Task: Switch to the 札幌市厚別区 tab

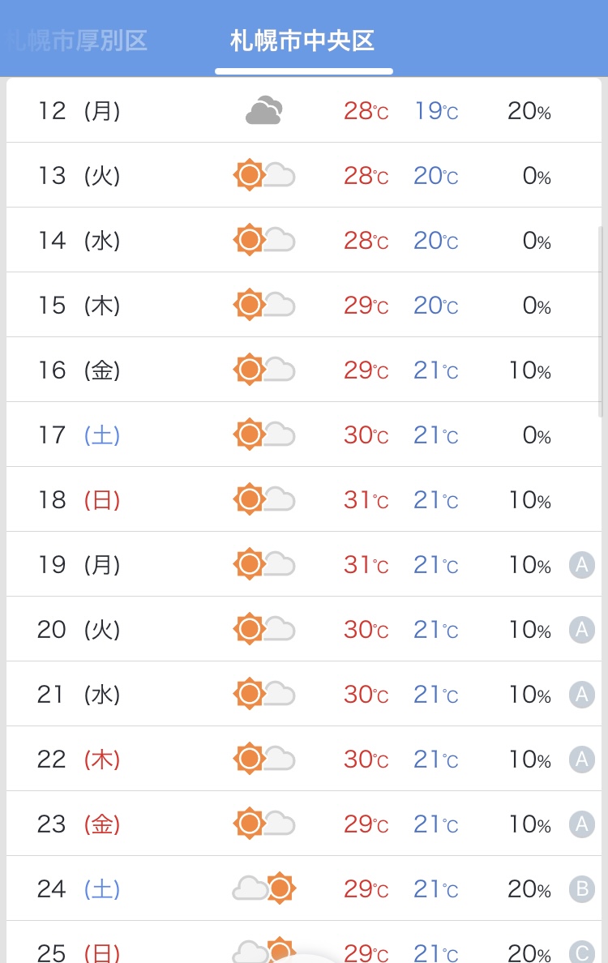Action: pyautogui.click(x=77, y=41)
